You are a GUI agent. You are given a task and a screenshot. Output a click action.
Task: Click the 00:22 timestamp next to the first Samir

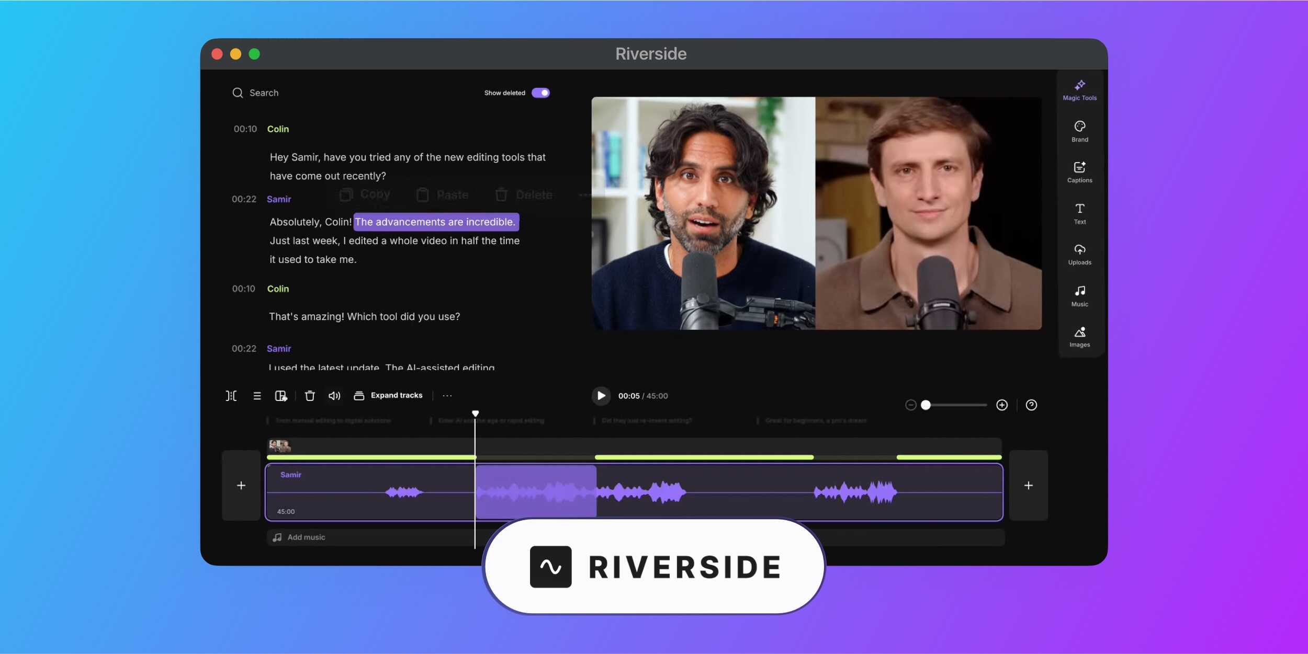coord(244,199)
